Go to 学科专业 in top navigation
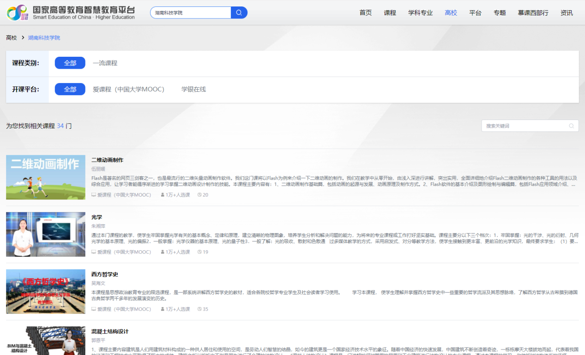Viewport: 585px width, 355px height. pyautogui.click(x=420, y=13)
